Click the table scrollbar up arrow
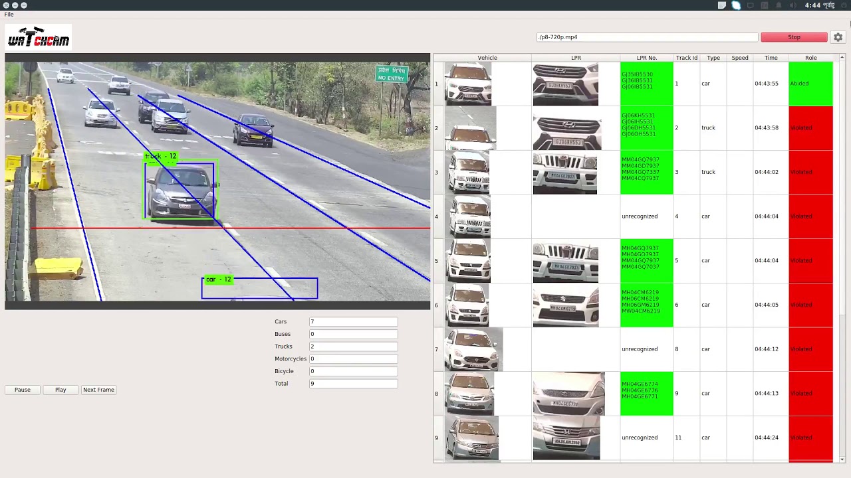851x478 pixels. (x=842, y=58)
